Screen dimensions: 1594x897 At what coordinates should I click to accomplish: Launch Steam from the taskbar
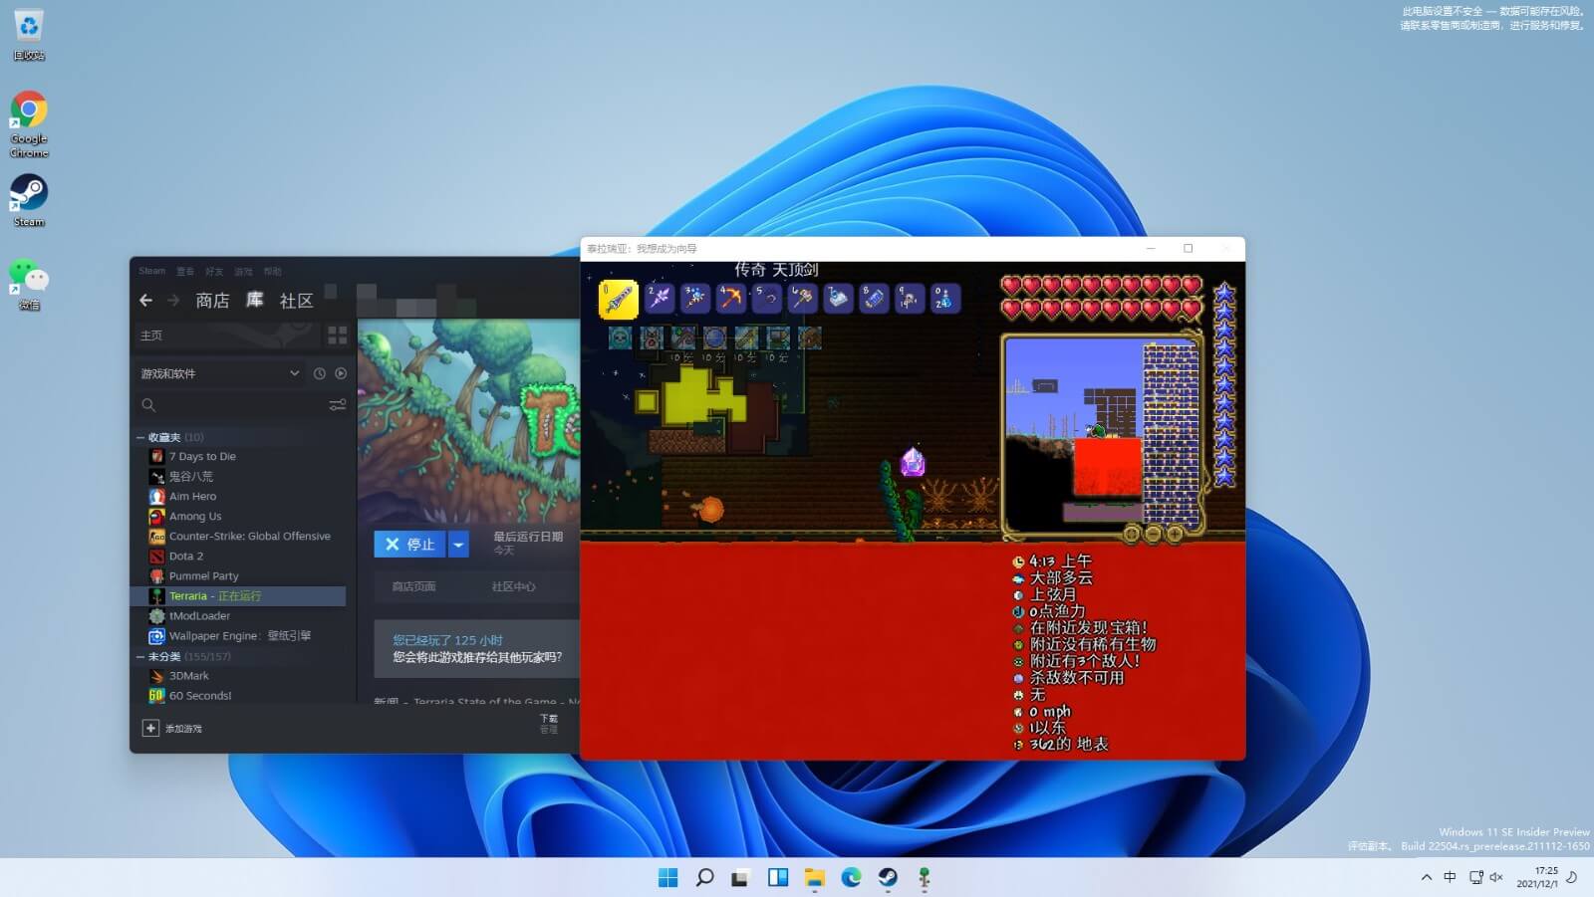[x=888, y=878]
